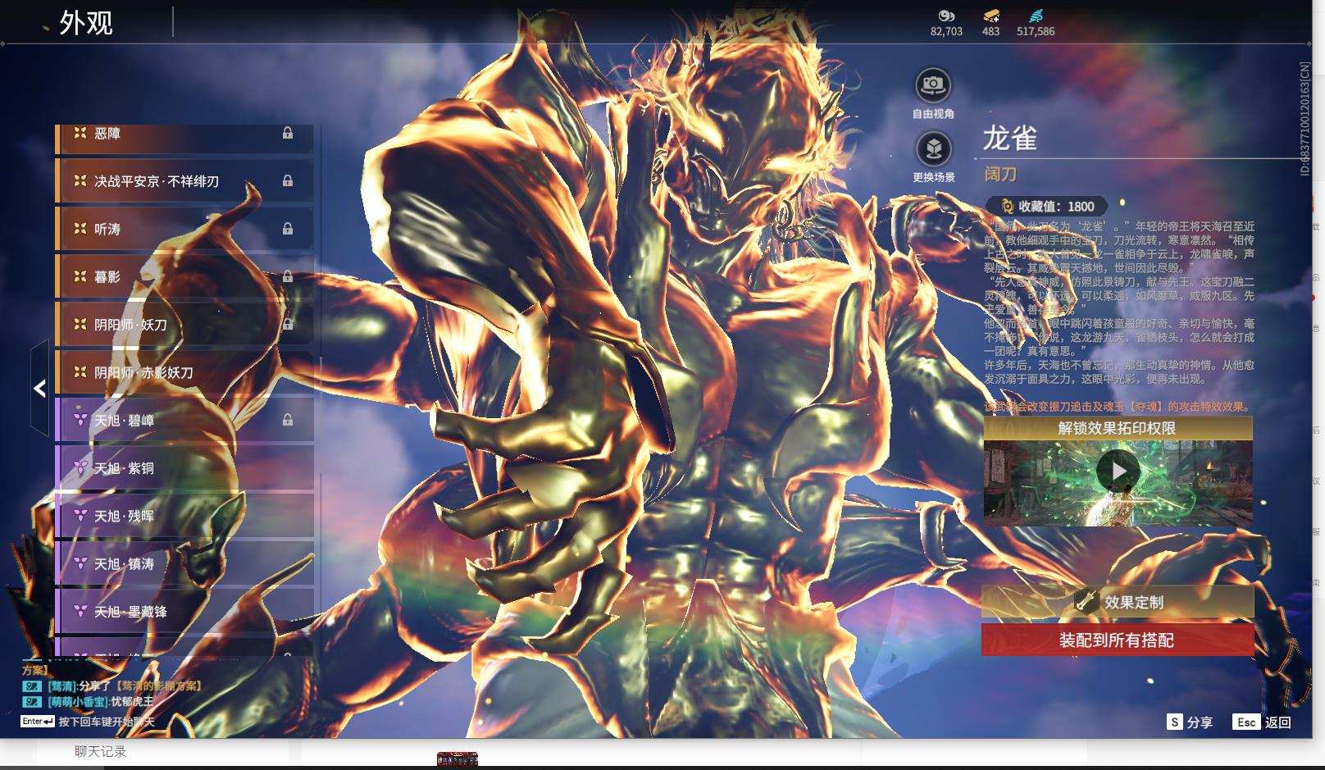Select the 阴阳师·妖刀 skin
This screenshot has height=770, width=1325.
point(184,324)
